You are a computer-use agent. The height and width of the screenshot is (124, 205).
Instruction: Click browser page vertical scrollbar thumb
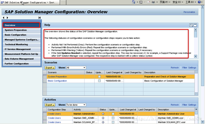pos(203,47)
